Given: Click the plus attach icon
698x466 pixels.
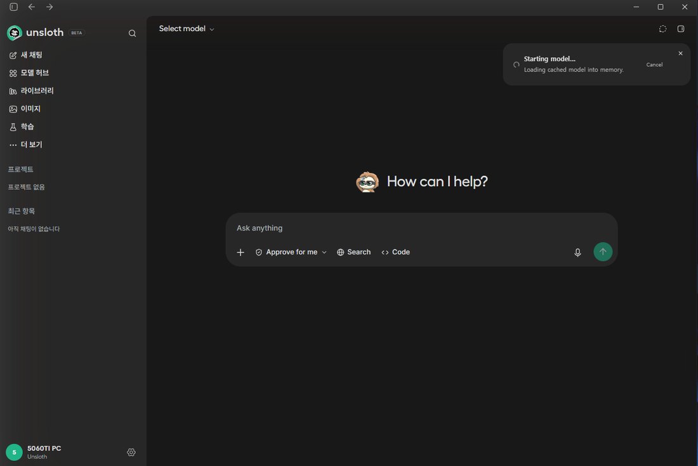Looking at the screenshot, I should click(240, 252).
